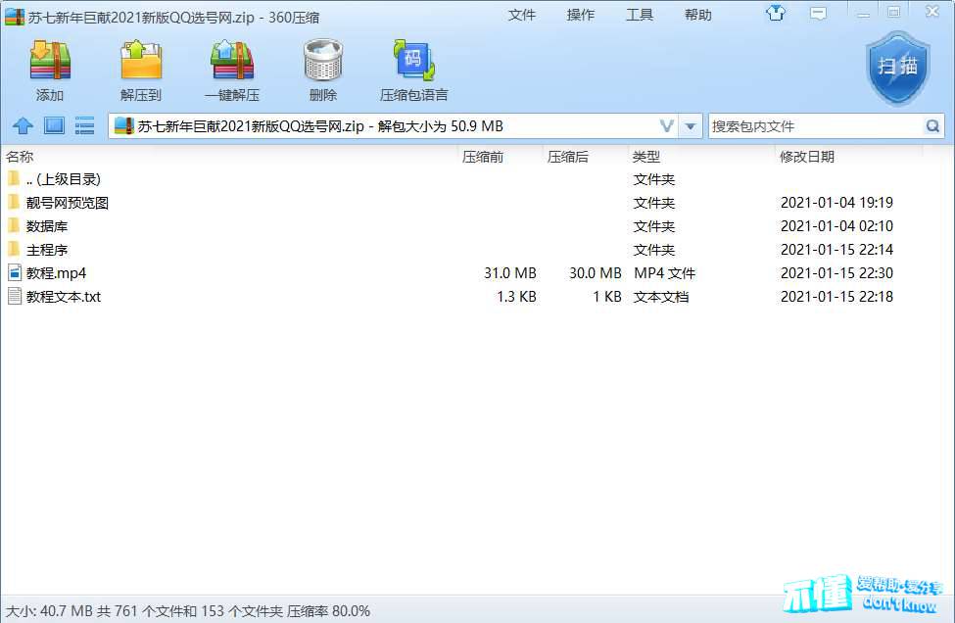Select the 靓号网预览图 folder
Image resolution: width=955 pixels, height=623 pixels.
coord(68,203)
